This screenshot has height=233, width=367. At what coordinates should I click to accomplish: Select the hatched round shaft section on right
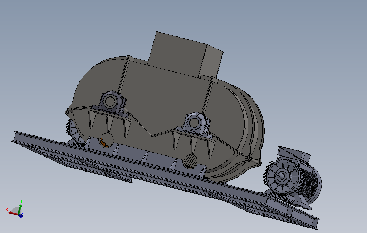click(x=191, y=161)
